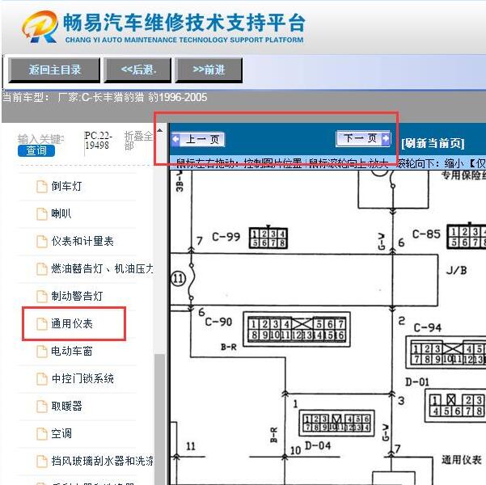Screen dimensions: 486x485
Task: Click D-01 connector label in diagram
Action: (417, 382)
